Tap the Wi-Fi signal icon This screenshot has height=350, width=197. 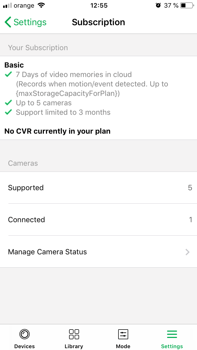click(41, 5)
